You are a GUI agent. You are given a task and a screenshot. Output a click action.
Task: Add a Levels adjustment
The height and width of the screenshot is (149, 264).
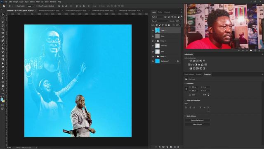[194, 61]
